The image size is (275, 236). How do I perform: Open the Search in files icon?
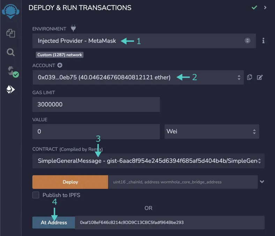[11, 52]
